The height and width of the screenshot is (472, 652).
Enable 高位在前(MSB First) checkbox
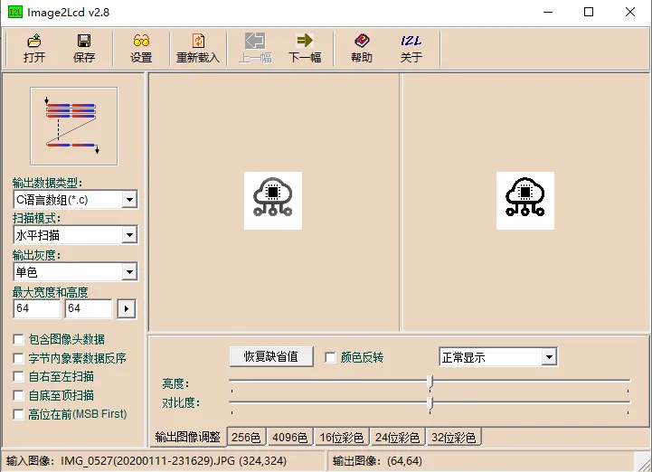[18, 414]
